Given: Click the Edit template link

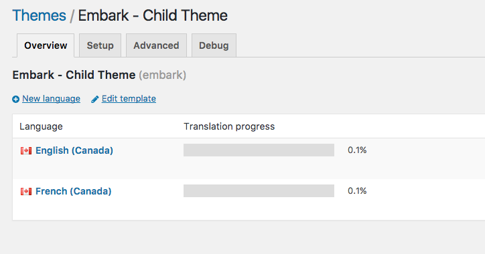Looking at the screenshot, I should pos(129,99).
